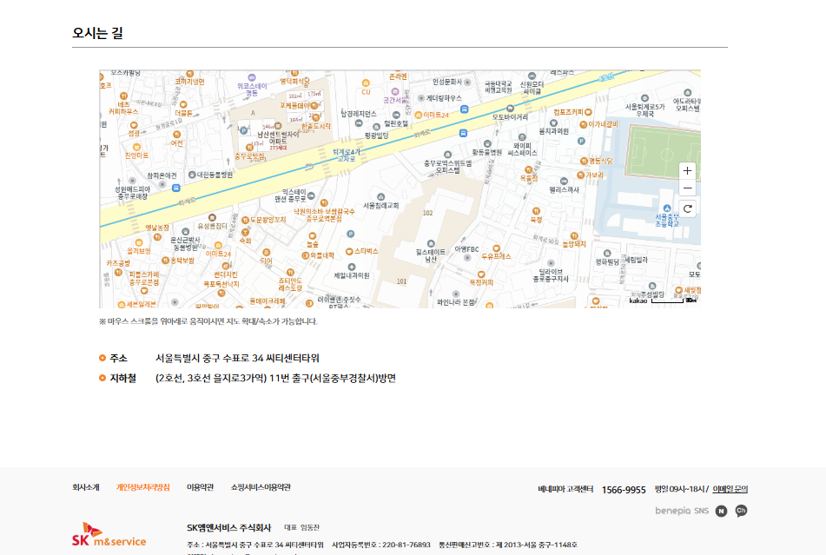Click the 컴포즈커피 cafe marker

click(588, 112)
